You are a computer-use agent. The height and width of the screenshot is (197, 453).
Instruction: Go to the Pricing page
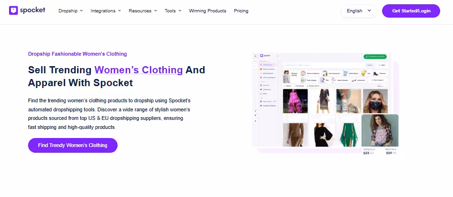(x=241, y=10)
